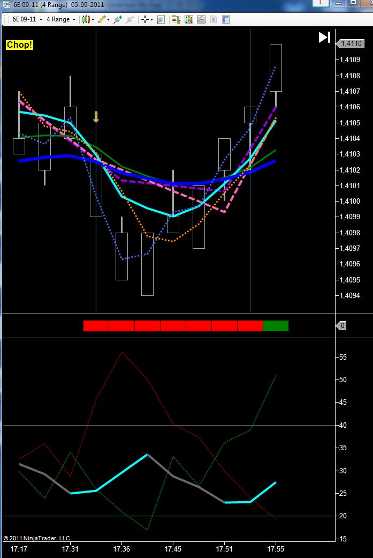Click the L link button in title bar
The height and width of the screenshot is (558, 373).
tap(321, 3)
